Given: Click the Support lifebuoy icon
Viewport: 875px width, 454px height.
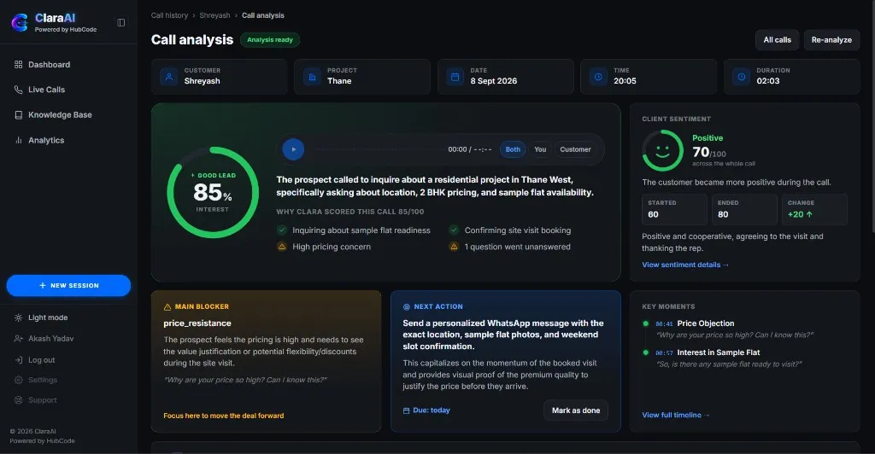Looking at the screenshot, I should click(19, 400).
